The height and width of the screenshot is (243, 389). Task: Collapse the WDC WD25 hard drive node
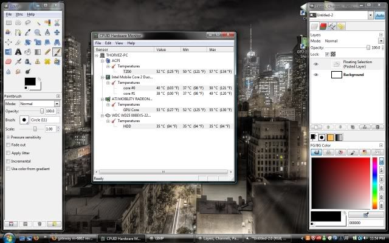tap(102, 115)
